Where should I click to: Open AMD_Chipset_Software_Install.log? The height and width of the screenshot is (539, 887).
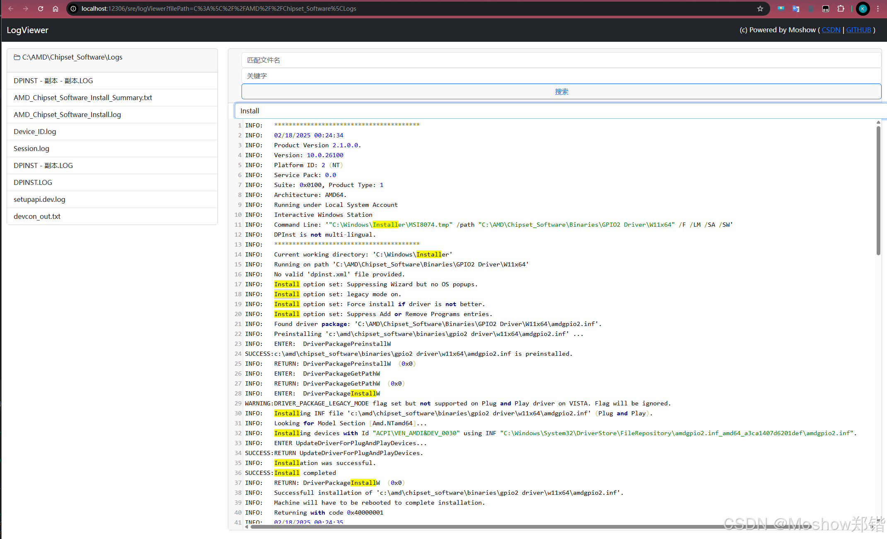pos(112,115)
